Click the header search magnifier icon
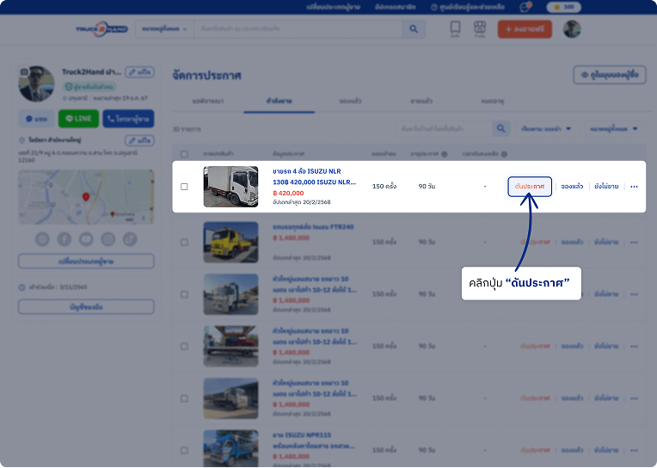Image resolution: width=657 pixels, height=468 pixels. coord(414,29)
